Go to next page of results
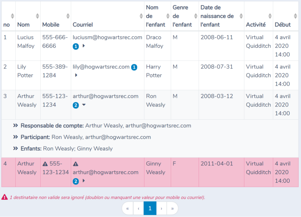The image size is (301, 217). pos(161,208)
